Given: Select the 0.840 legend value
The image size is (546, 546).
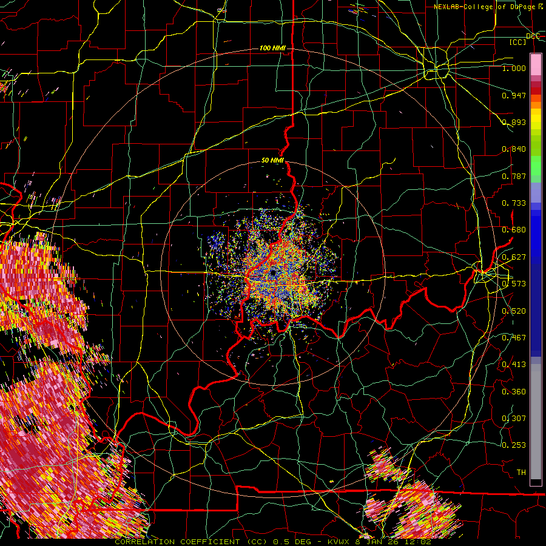Looking at the screenshot, I should coord(514,149).
